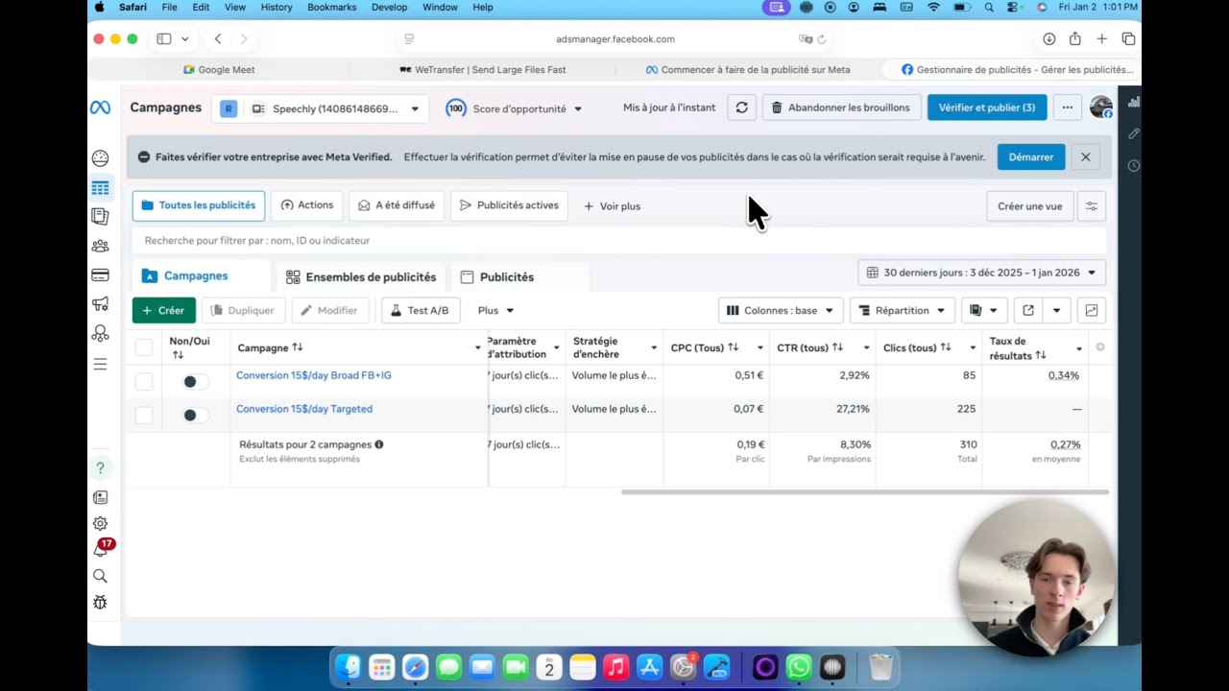Open the advertising megaphone icon in sidebar
Viewport: 1229px width, 691px height.
pyautogui.click(x=100, y=304)
